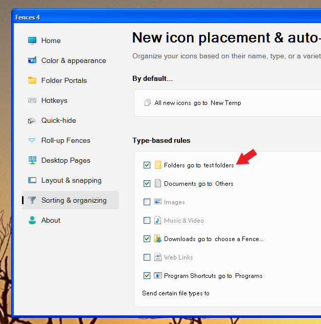Navigate to Desktop Pages
The height and width of the screenshot is (324, 321).
pyautogui.click(x=71, y=160)
